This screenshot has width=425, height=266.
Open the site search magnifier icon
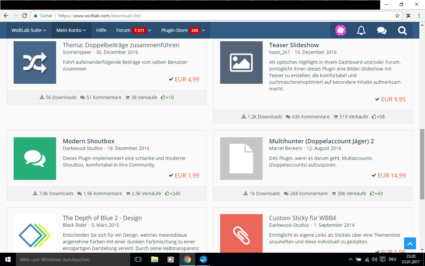click(x=402, y=30)
